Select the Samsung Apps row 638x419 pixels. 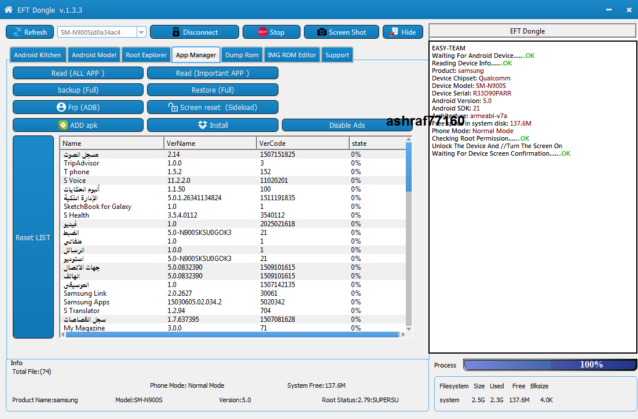(x=233, y=302)
